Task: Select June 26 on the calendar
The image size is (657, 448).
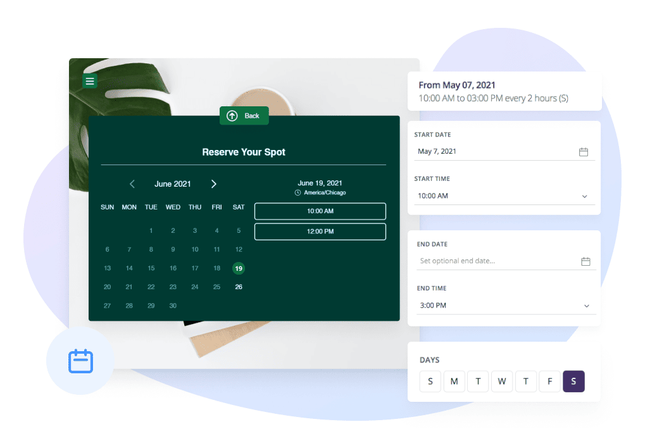Action: tap(239, 287)
